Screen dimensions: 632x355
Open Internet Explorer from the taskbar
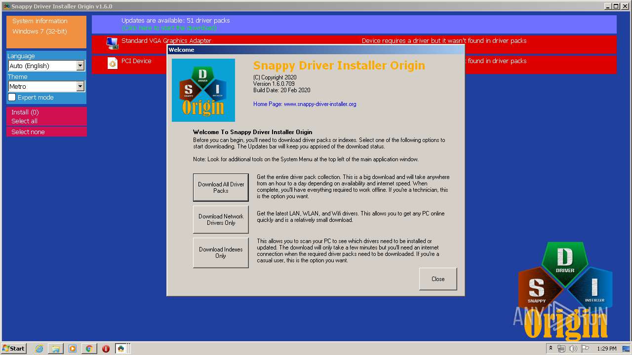(x=39, y=349)
